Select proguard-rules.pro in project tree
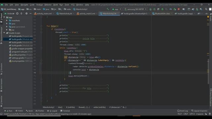 click(x=21, y=52)
